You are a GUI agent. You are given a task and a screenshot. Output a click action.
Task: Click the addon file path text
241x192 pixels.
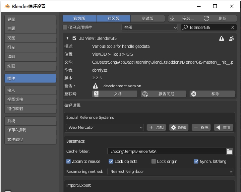[x=162, y=62]
